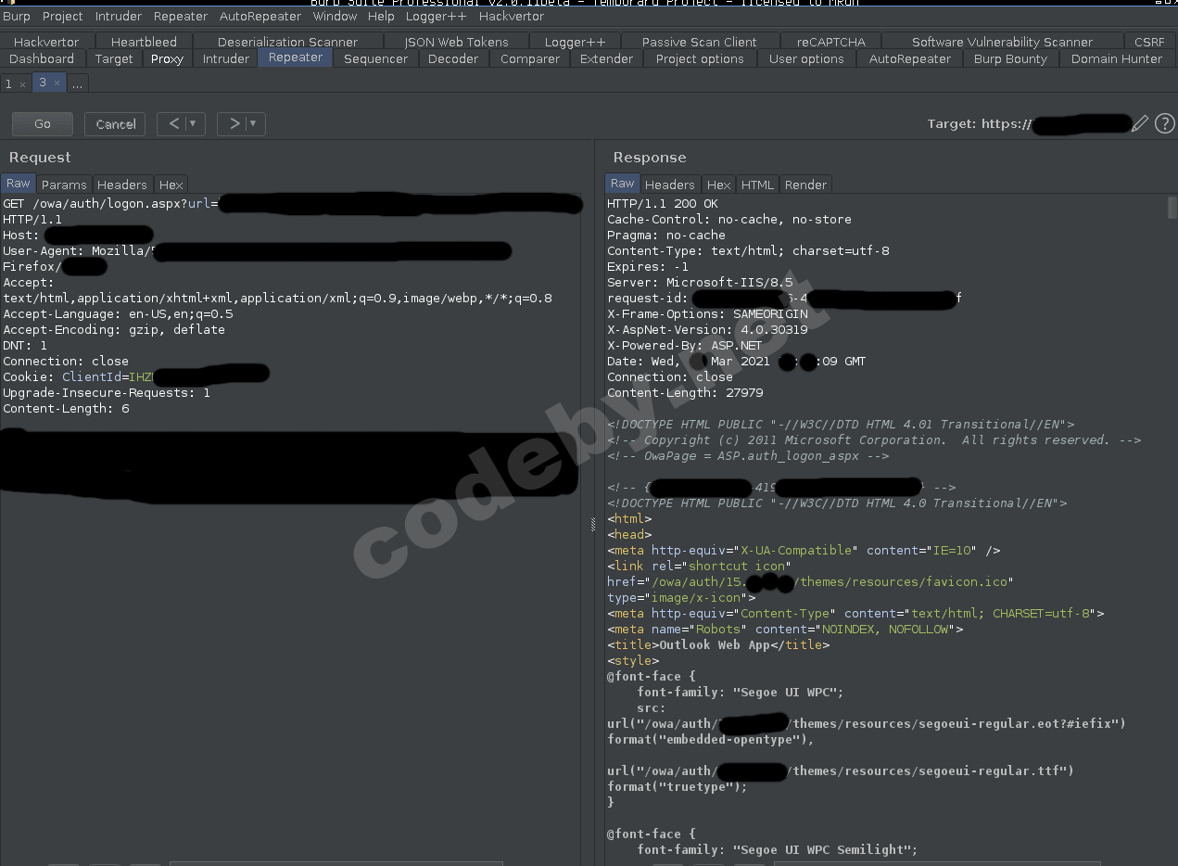Edit the Repeater target using the pencil icon
The width and height of the screenshot is (1178, 866).
tap(1139, 123)
